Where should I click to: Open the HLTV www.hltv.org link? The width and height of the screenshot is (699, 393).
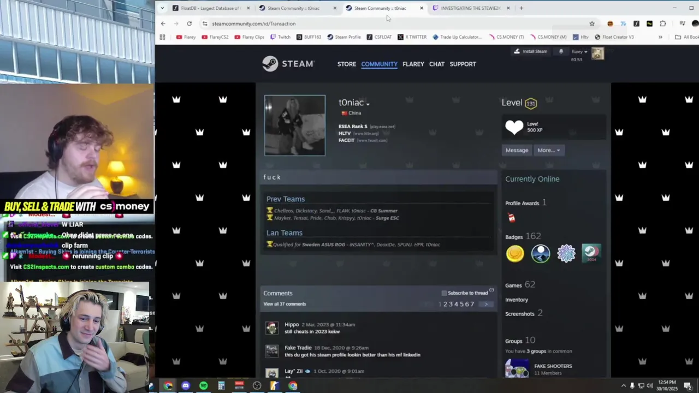coord(359,133)
